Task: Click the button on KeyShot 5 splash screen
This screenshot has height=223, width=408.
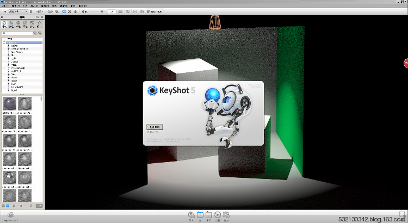Action: (x=154, y=127)
